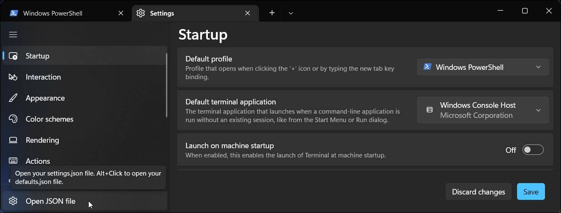Click the Startup page heading
Viewport: 561px width, 213px height.
click(x=203, y=34)
